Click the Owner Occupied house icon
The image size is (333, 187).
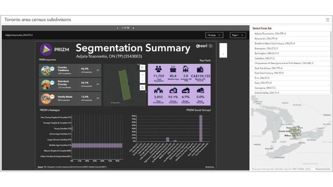173,90
